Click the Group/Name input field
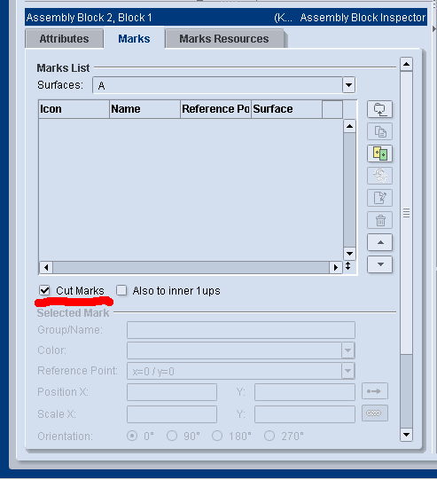The image size is (437, 480). pyautogui.click(x=241, y=330)
